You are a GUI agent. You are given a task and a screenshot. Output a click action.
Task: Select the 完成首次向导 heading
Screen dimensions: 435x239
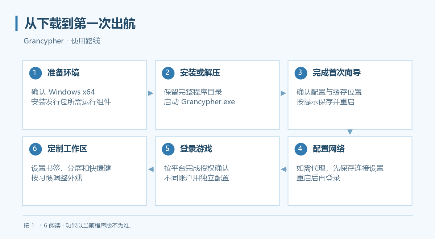pyautogui.click(x=337, y=73)
